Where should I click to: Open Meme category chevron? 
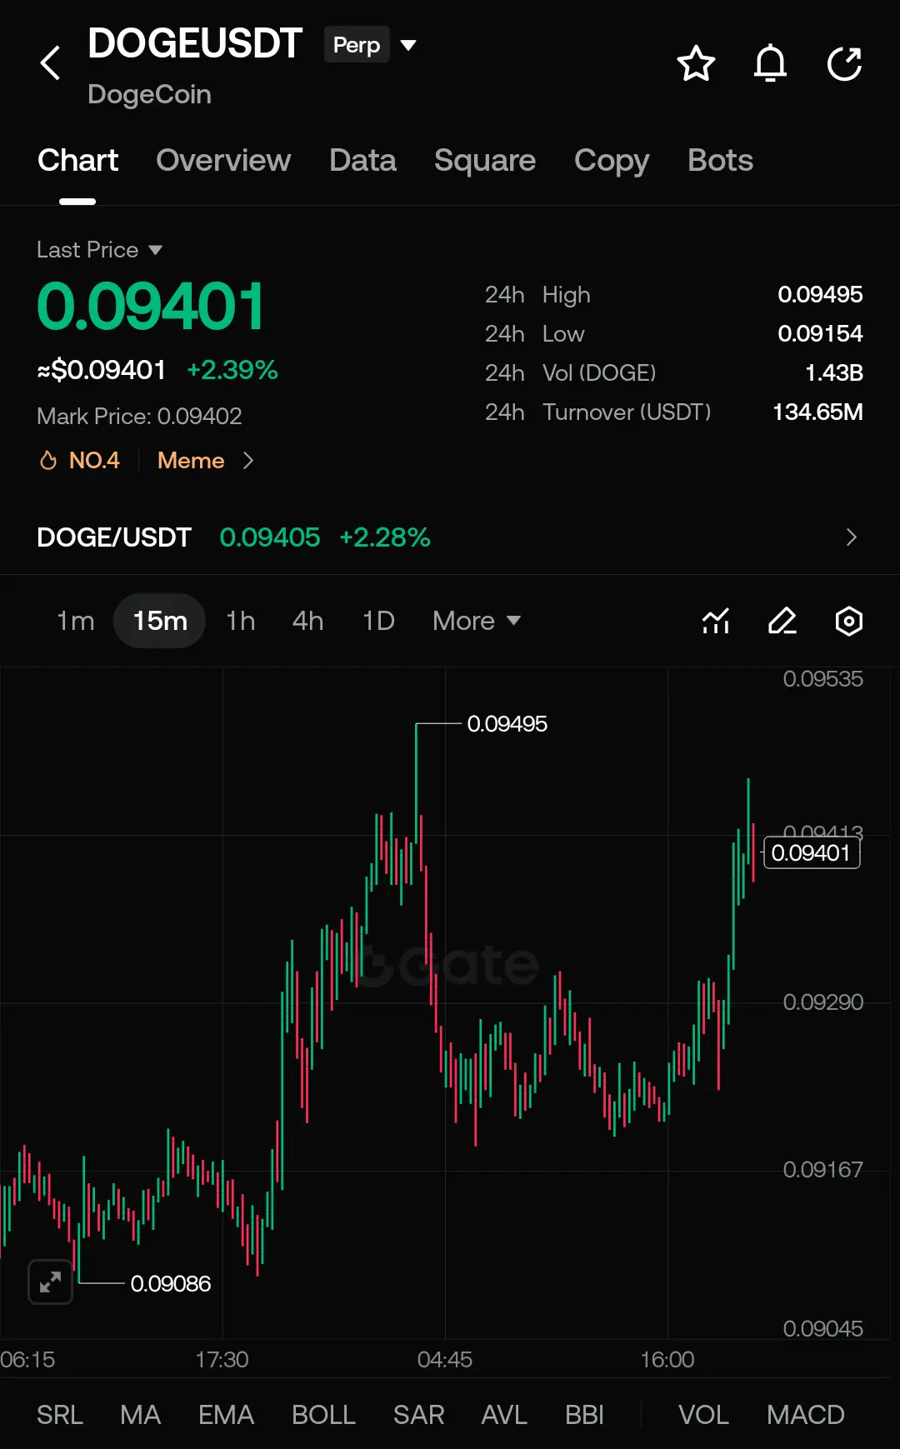coord(247,460)
